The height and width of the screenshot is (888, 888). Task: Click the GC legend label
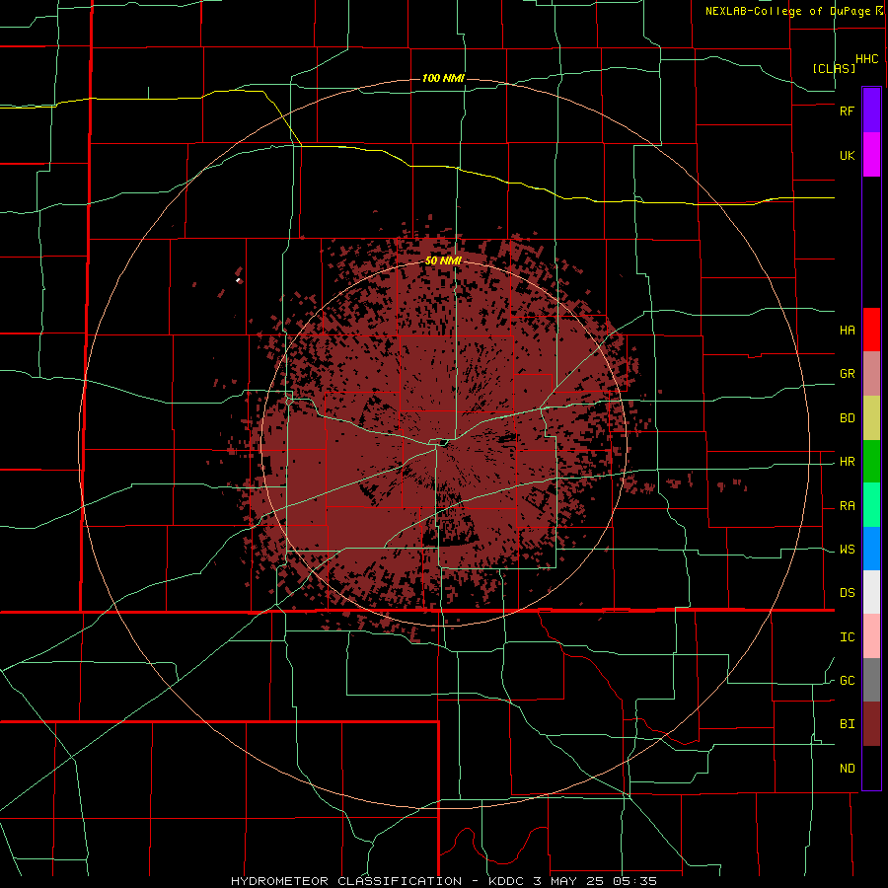click(x=847, y=680)
